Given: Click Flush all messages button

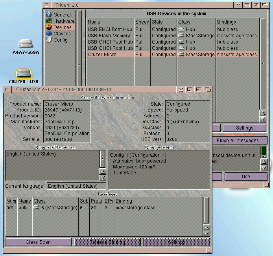Looking at the screenshot, I should point(240,140).
